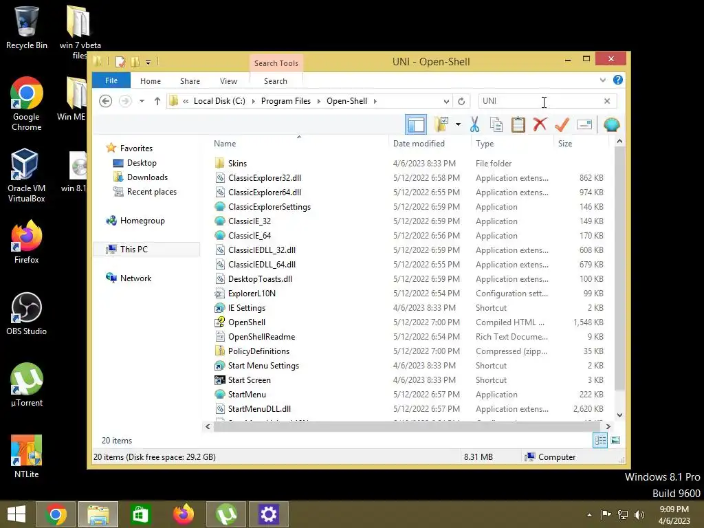Switch to details view in status bar

pyautogui.click(x=600, y=441)
